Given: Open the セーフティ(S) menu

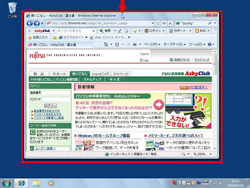Looking at the screenshot, I should pos(174,44).
